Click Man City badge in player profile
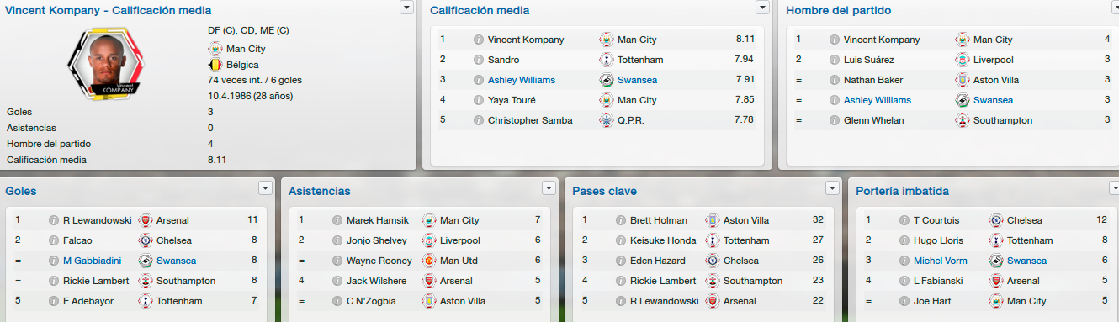Screen dimensions: 1119x322 (214, 49)
